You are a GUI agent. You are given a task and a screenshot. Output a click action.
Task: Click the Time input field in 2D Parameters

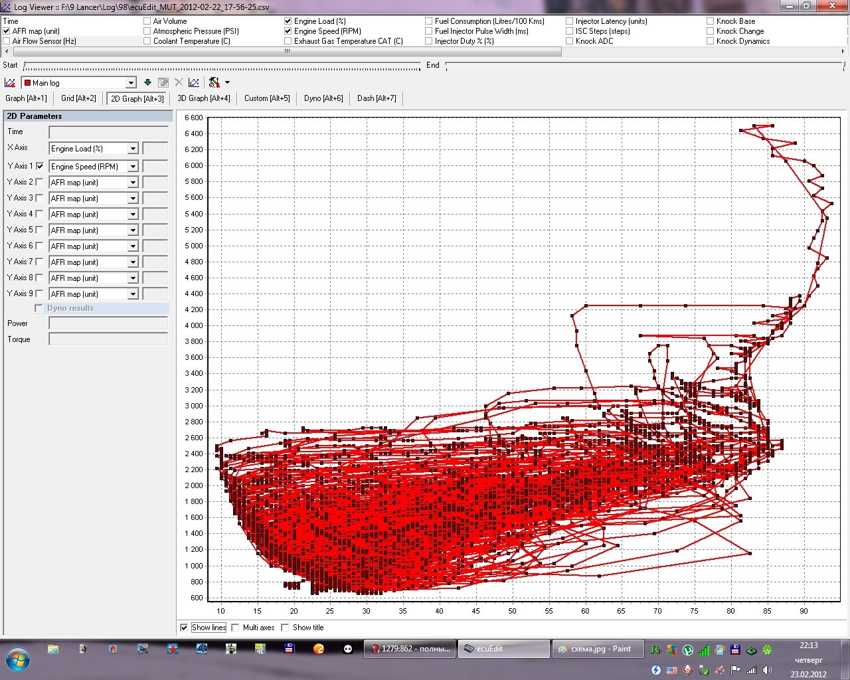pyautogui.click(x=108, y=132)
